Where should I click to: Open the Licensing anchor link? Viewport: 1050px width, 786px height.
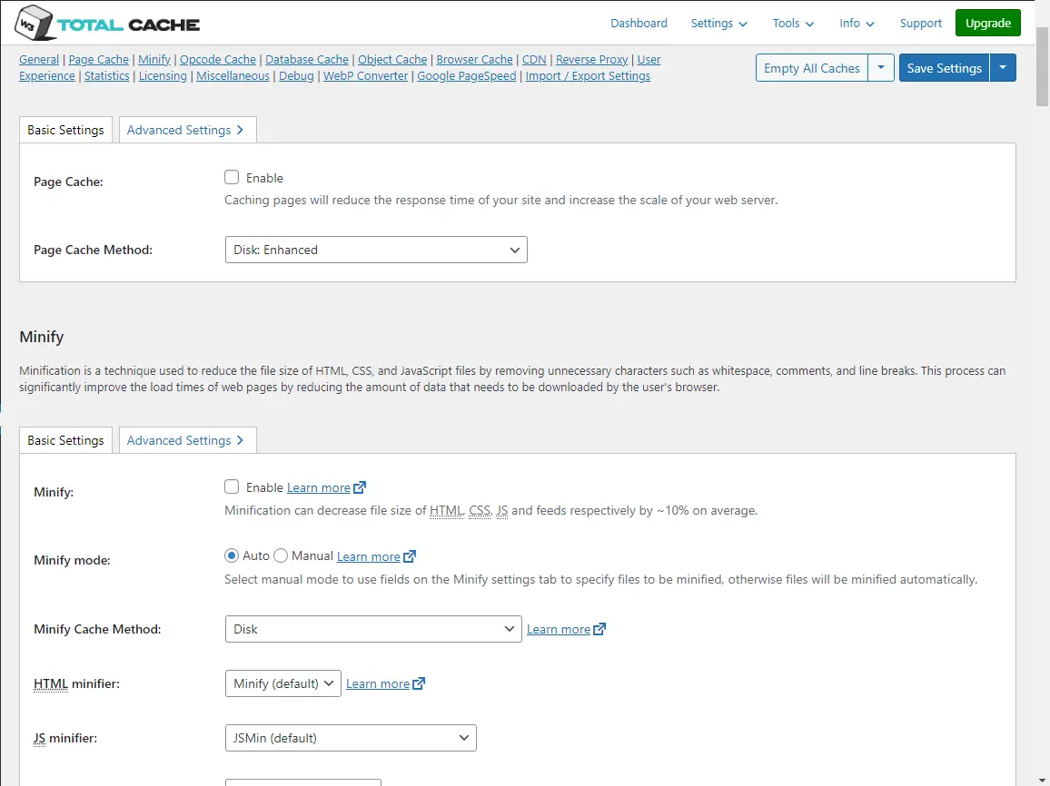point(163,75)
